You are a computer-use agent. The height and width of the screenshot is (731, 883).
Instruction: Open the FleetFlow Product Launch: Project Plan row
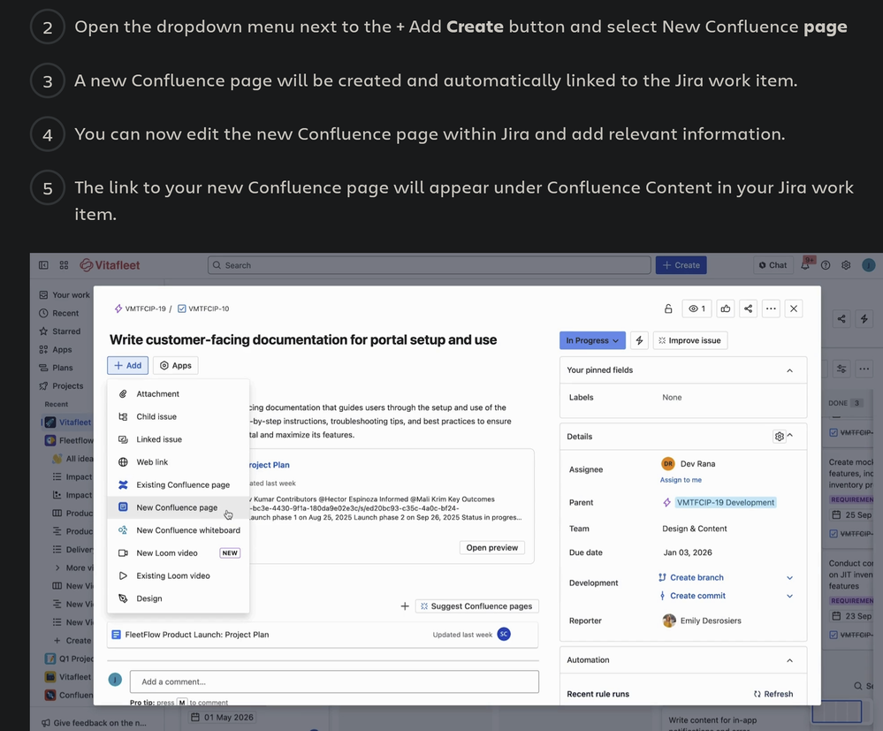(x=323, y=635)
